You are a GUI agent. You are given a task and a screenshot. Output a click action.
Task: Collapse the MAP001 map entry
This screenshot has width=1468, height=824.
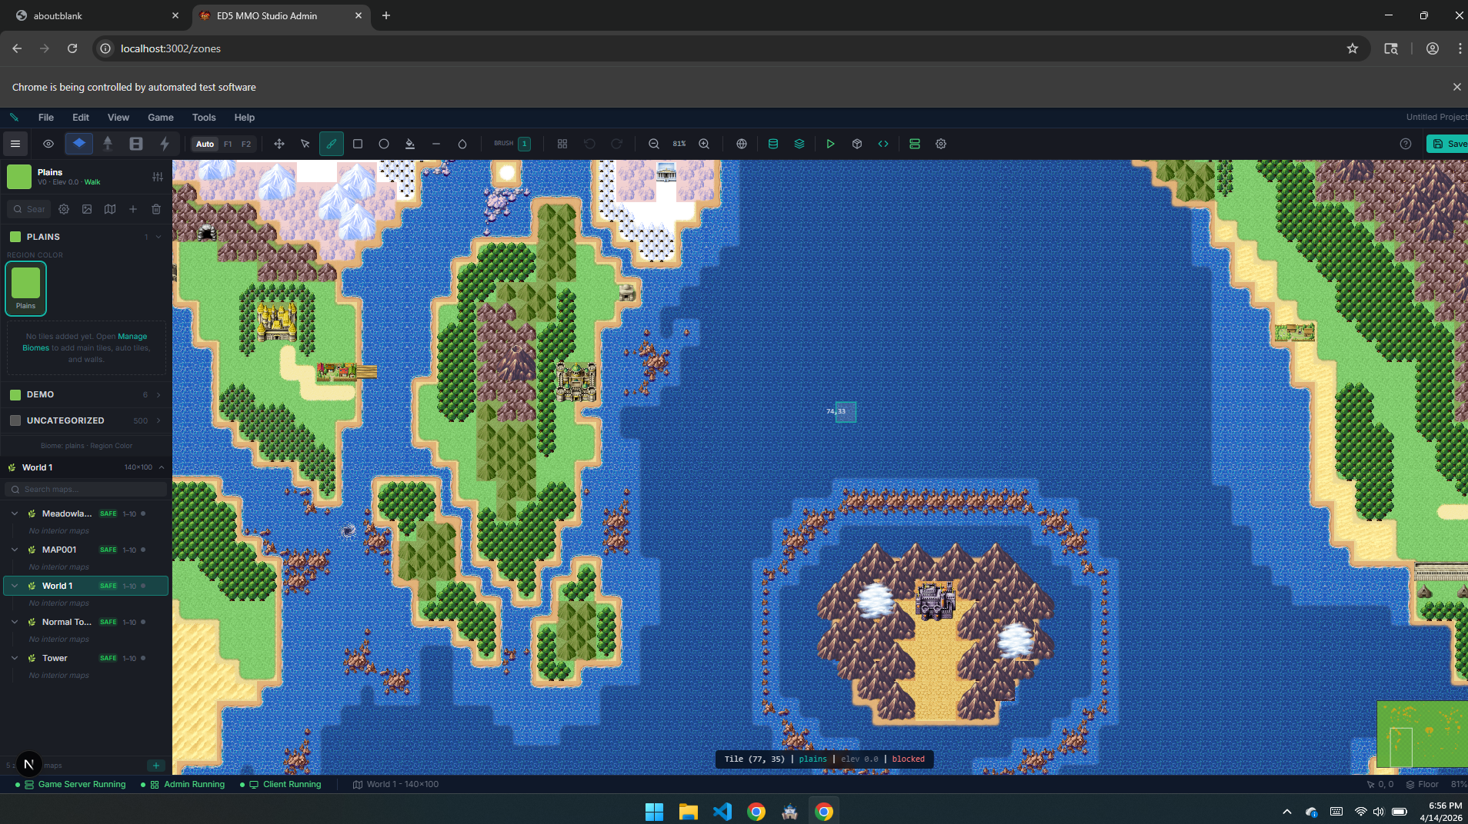[15, 550]
